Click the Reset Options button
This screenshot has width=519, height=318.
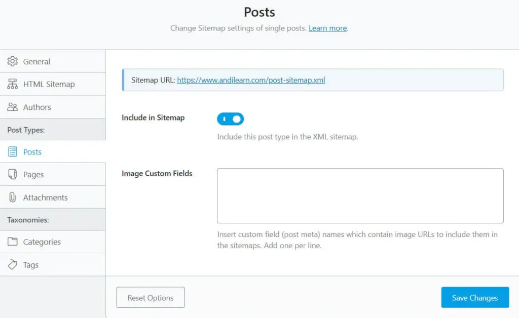click(x=150, y=297)
